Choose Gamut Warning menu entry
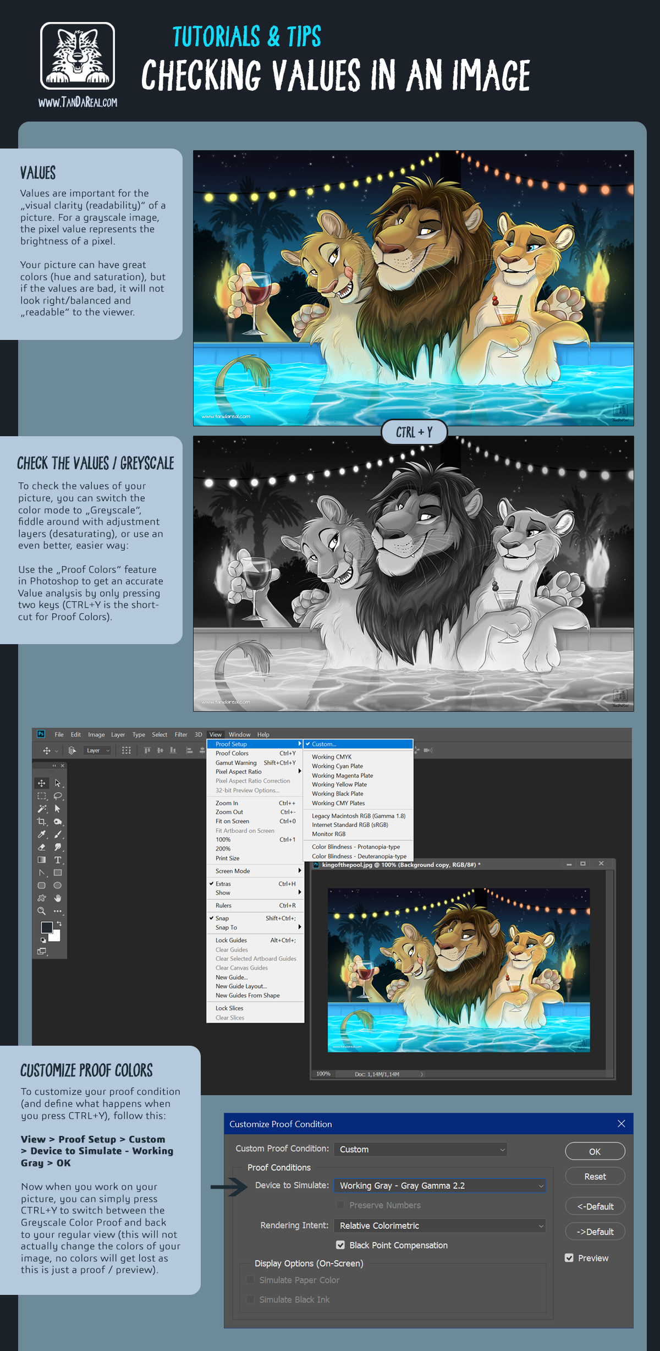 [255, 763]
